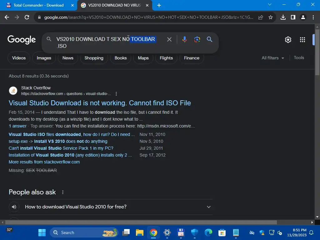The height and width of the screenshot is (240, 320).
Task: Click the horizontal scrollbar thumb
Action: coord(141,222)
